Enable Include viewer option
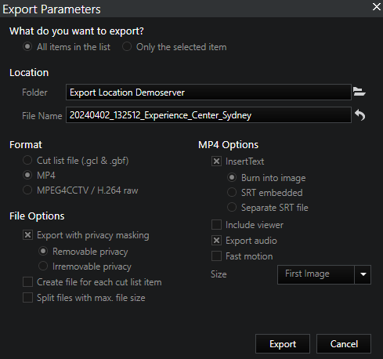Image resolution: width=383 pixels, height=359 pixels. point(216,225)
